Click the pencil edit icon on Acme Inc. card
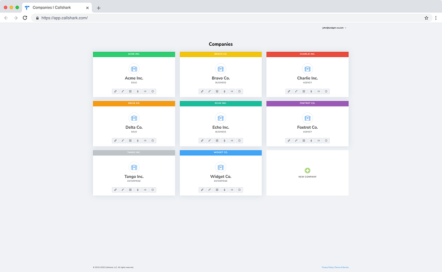 pyautogui.click(x=115, y=92)
